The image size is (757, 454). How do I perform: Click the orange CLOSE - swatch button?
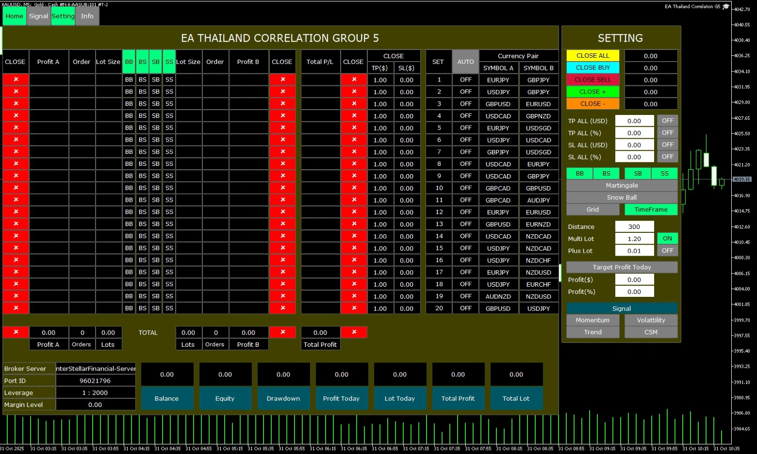[592, 104]
